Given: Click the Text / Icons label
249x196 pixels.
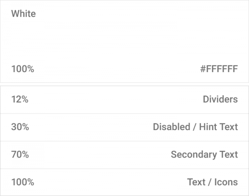Looking at the screenshot, I should 212,182.
